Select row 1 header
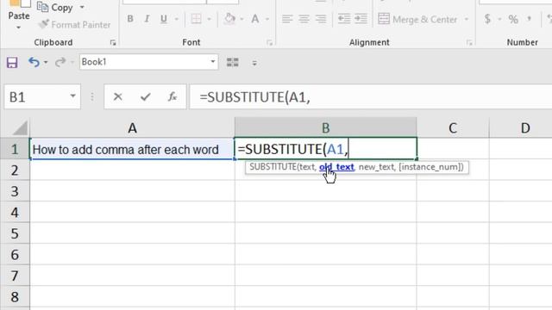 [x=15, y=149]
